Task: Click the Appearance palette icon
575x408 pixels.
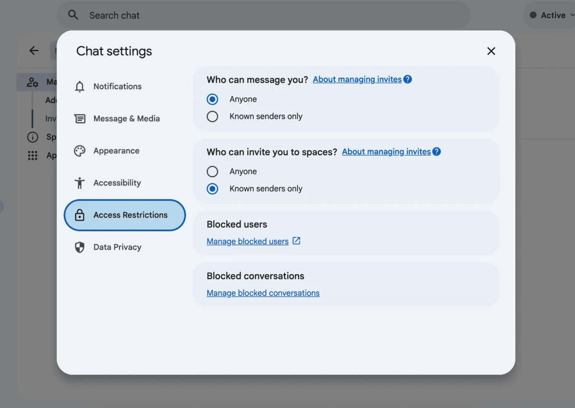Action: (80, 151)
